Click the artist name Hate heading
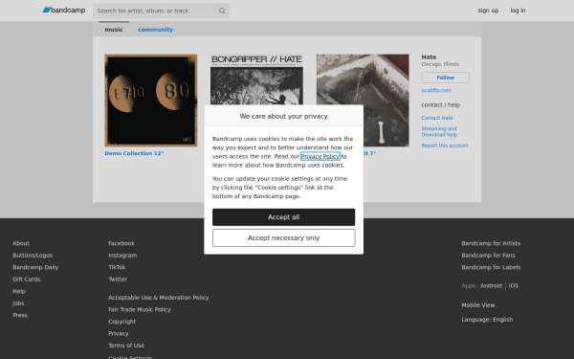 coord(429,57)
